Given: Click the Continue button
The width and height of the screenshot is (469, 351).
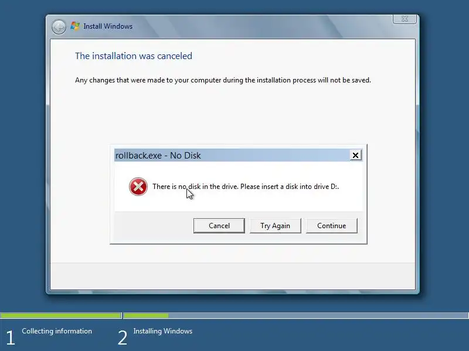Looking at the screenshot, I should pyautogui.click(x=331, y=226).
